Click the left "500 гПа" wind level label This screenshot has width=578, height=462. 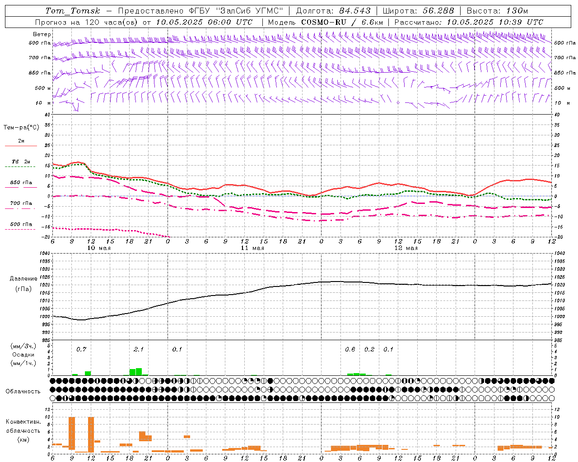tap(40, 43)
